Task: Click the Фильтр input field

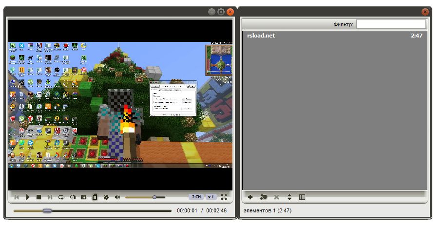Action: (391, 24)
